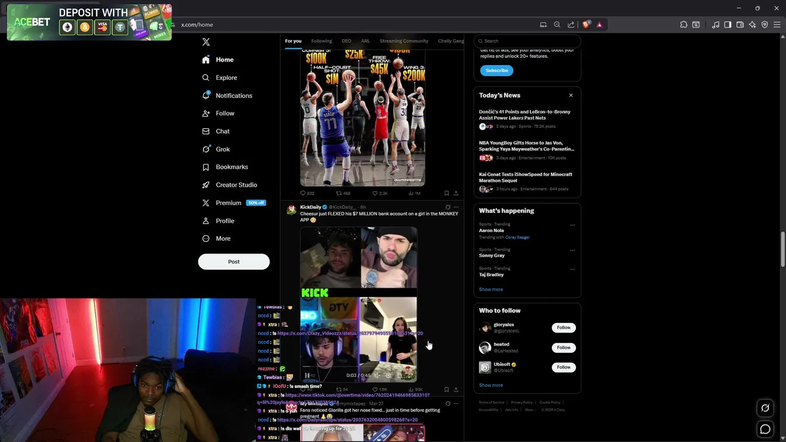Open KickDaily video settings gear
The image size is (786, 442).
tap(388, 375)
